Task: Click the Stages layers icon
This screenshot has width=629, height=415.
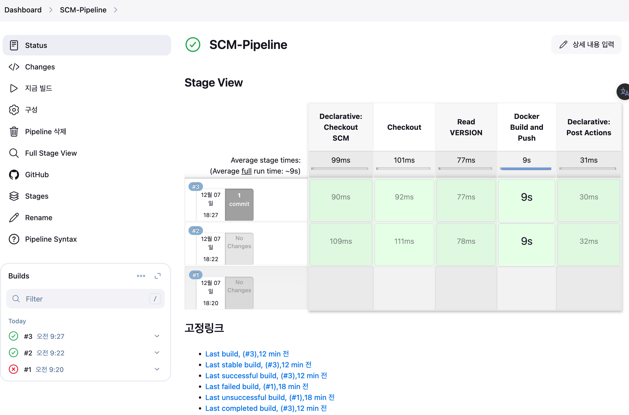Action: coord(14,196)
